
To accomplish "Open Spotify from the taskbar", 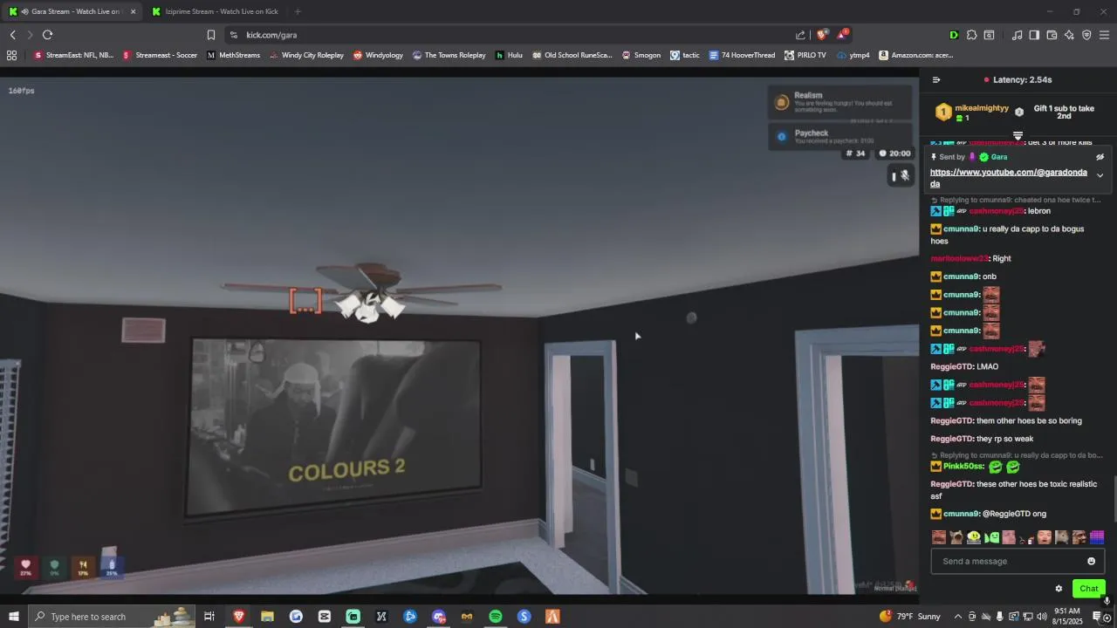I will 496,617.
